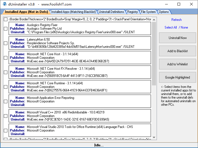The height and width of the screenshot is (148, 198).
Task: Click the vertical scrollbar thumb of app list
Action: [x=154, y=54]
